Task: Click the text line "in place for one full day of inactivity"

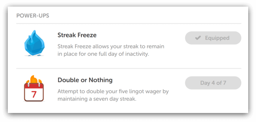Action: click(x=103, y=54)
